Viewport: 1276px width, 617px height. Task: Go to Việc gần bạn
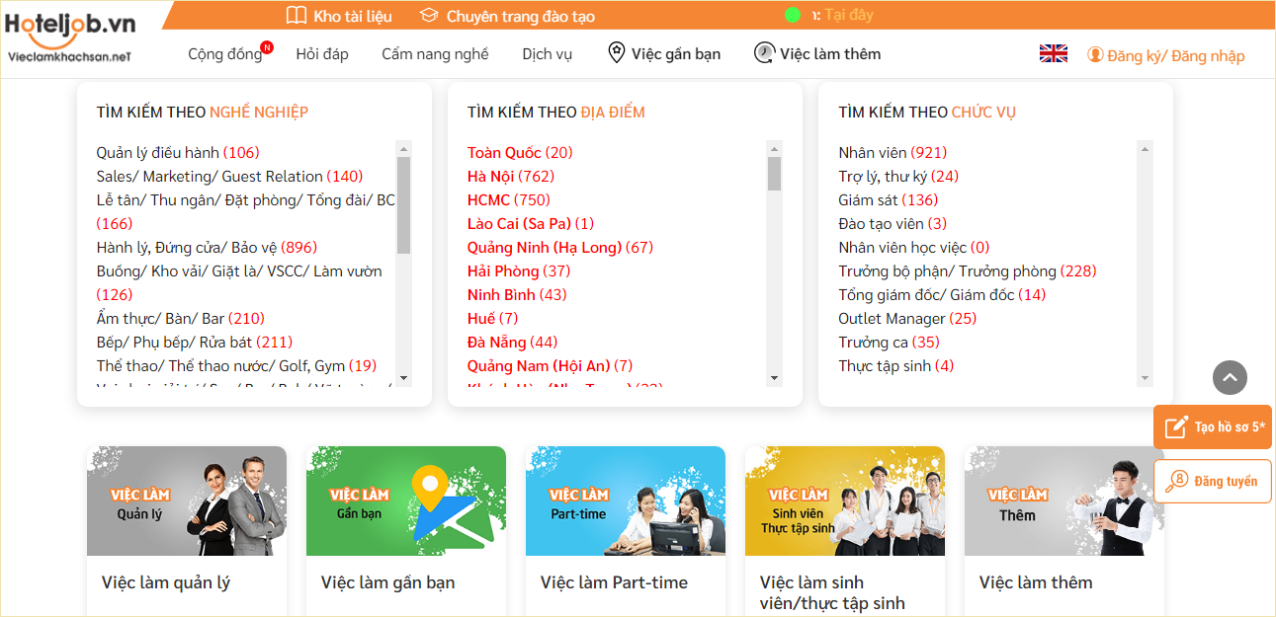pos(676,54)
